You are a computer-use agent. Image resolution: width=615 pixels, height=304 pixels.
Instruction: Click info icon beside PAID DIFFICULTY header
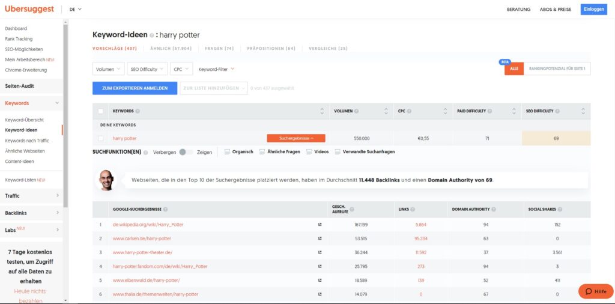tap(490, 111)
